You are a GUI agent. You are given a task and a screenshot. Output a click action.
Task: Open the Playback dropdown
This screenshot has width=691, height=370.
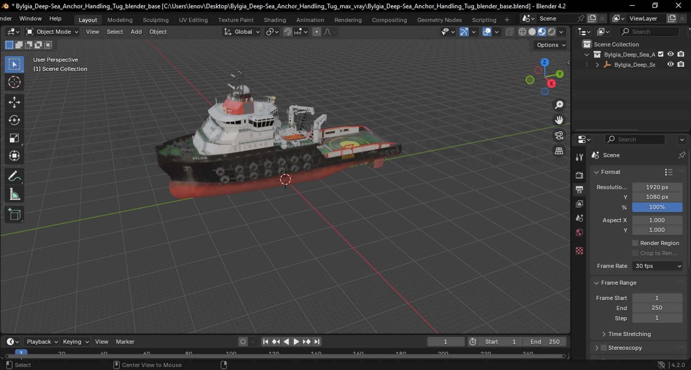pyautogui.click(x=42, y=342)
